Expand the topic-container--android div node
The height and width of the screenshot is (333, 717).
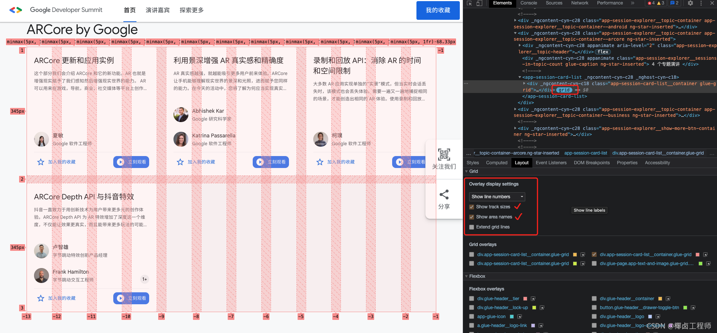point(516,21)
